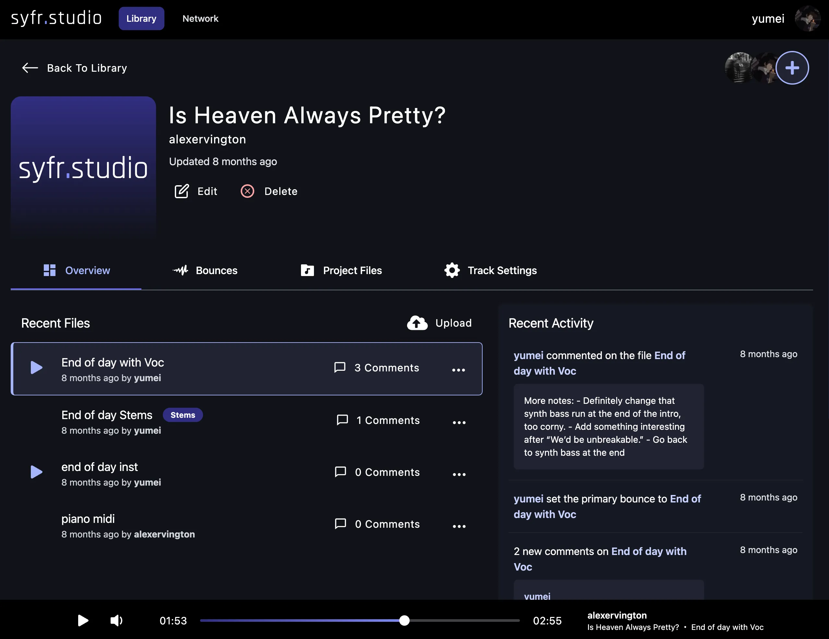Play End of day with Voc file
Screen dimensions: 829x639
pos(36,367)
